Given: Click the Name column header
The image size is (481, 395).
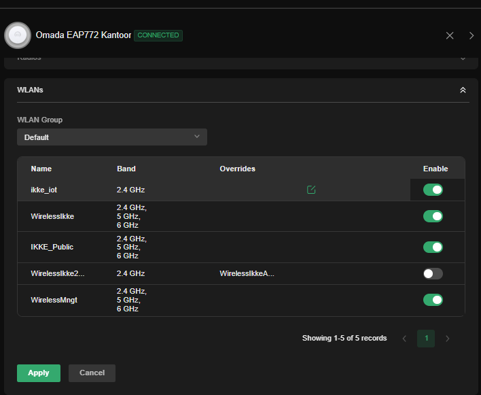Looking at the screenshot, I should pos(41,169).
